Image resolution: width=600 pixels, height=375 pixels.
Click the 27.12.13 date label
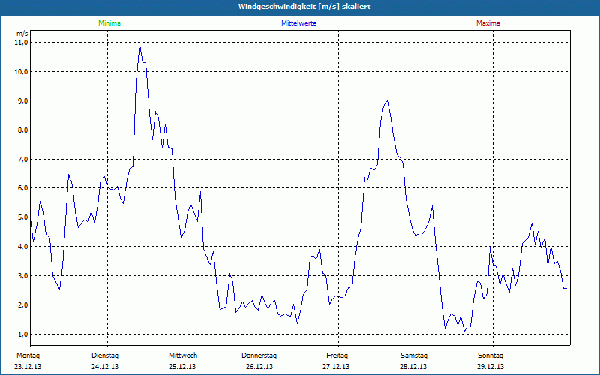click(336, 367)
